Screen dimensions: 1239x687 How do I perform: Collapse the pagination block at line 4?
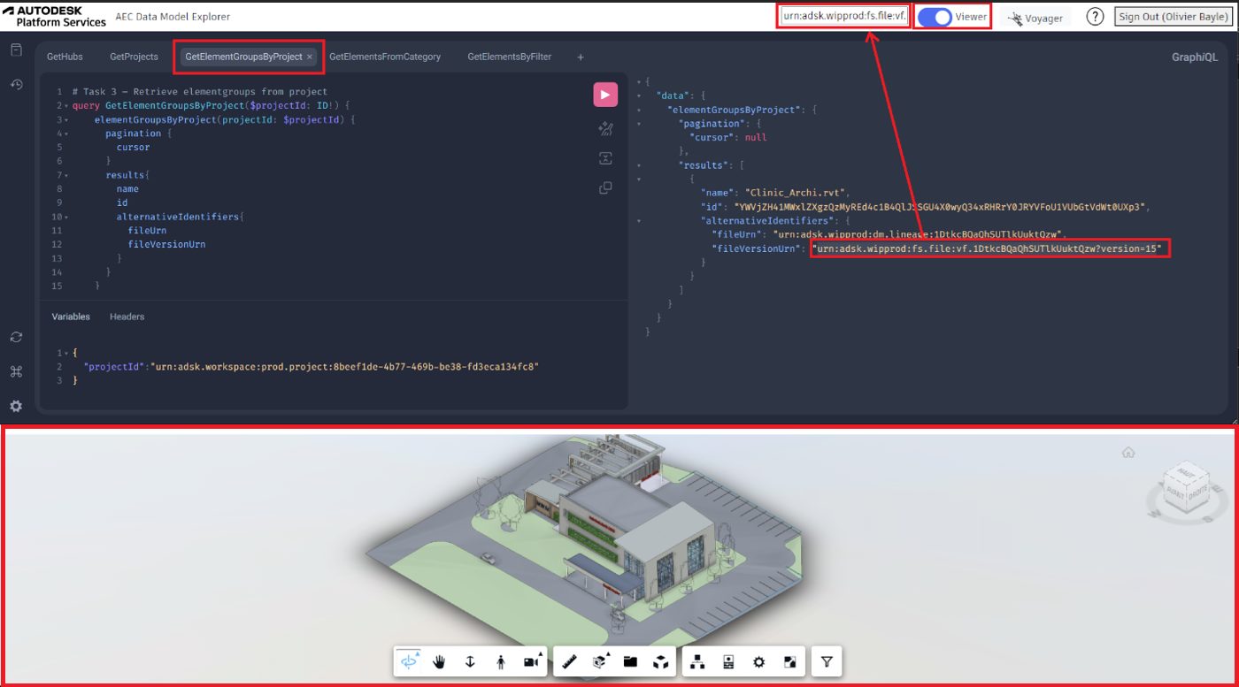click(67, 134)
